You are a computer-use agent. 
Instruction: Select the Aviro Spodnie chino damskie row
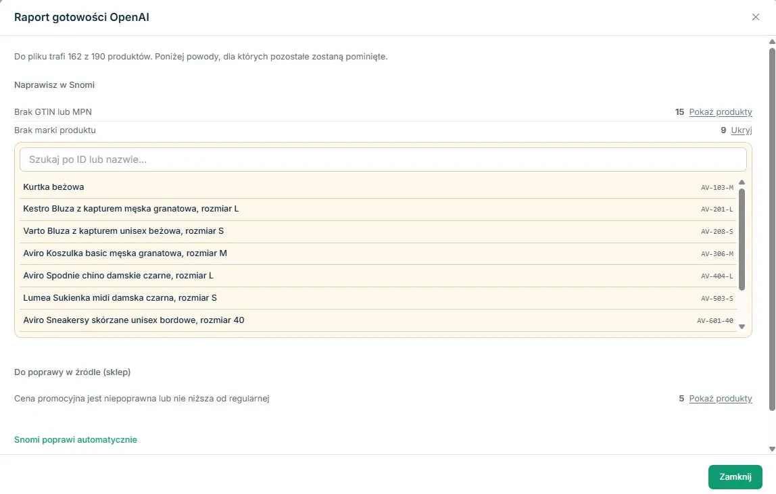(378, 276)
